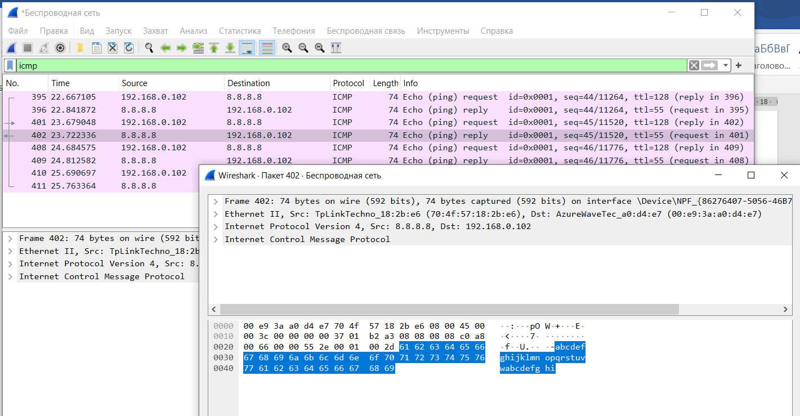Sort packets by the Time column header
This screenshot has width=800, height=416.
[83, 83]
